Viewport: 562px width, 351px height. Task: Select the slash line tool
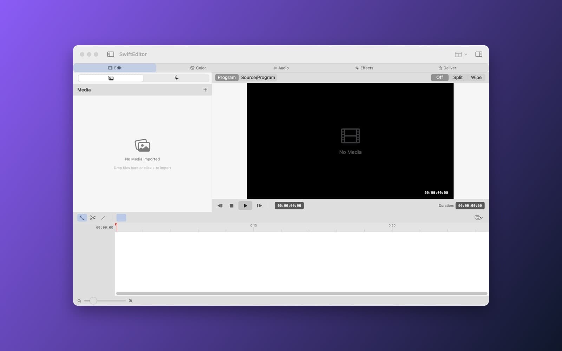[x=103, y=218]
